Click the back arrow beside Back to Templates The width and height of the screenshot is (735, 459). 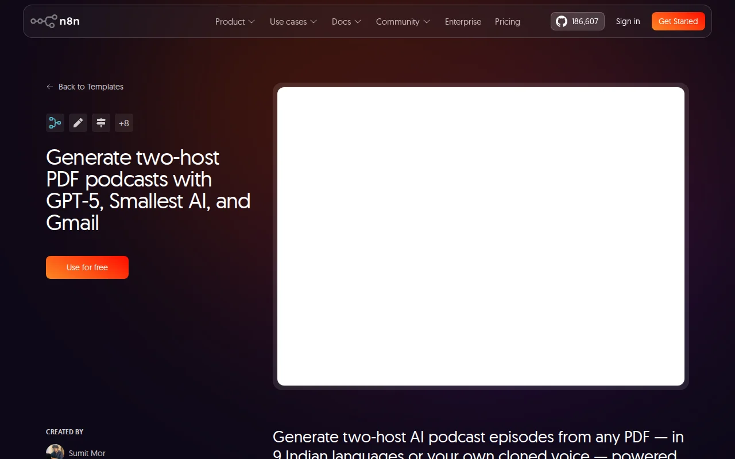49,87
